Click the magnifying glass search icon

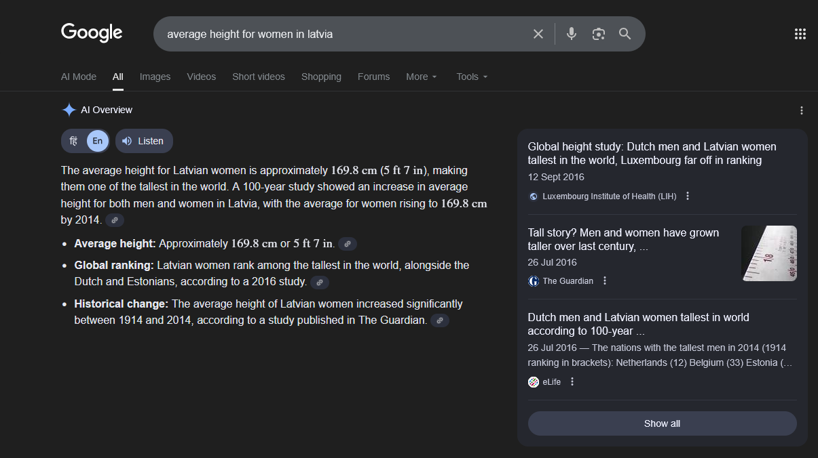625,34
